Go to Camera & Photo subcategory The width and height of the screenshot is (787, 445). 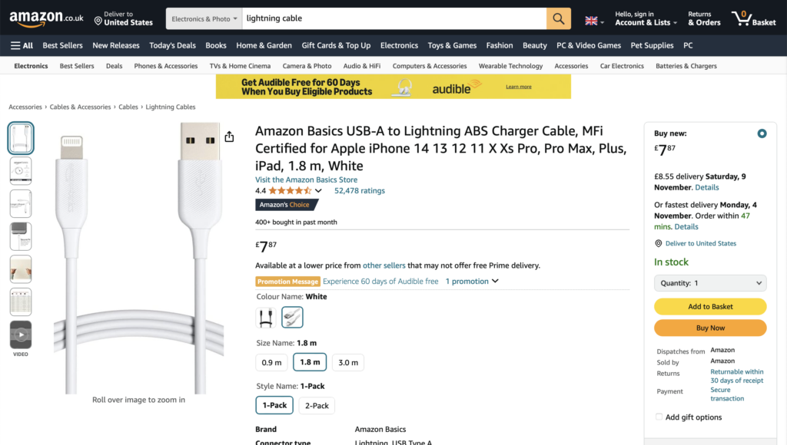click(307, 66)
